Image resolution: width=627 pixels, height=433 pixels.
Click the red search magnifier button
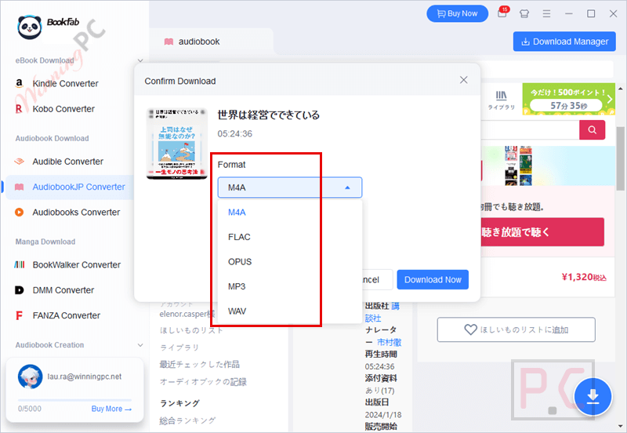tap(592, 129)
